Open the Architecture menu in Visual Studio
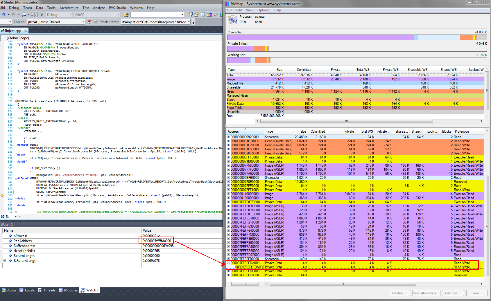 coord(69,8)
